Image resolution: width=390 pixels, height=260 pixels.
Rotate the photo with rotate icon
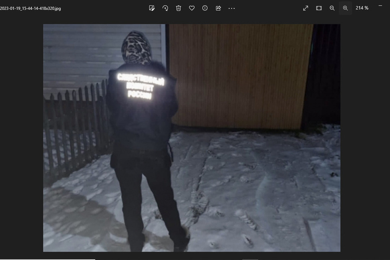(165, 8)
